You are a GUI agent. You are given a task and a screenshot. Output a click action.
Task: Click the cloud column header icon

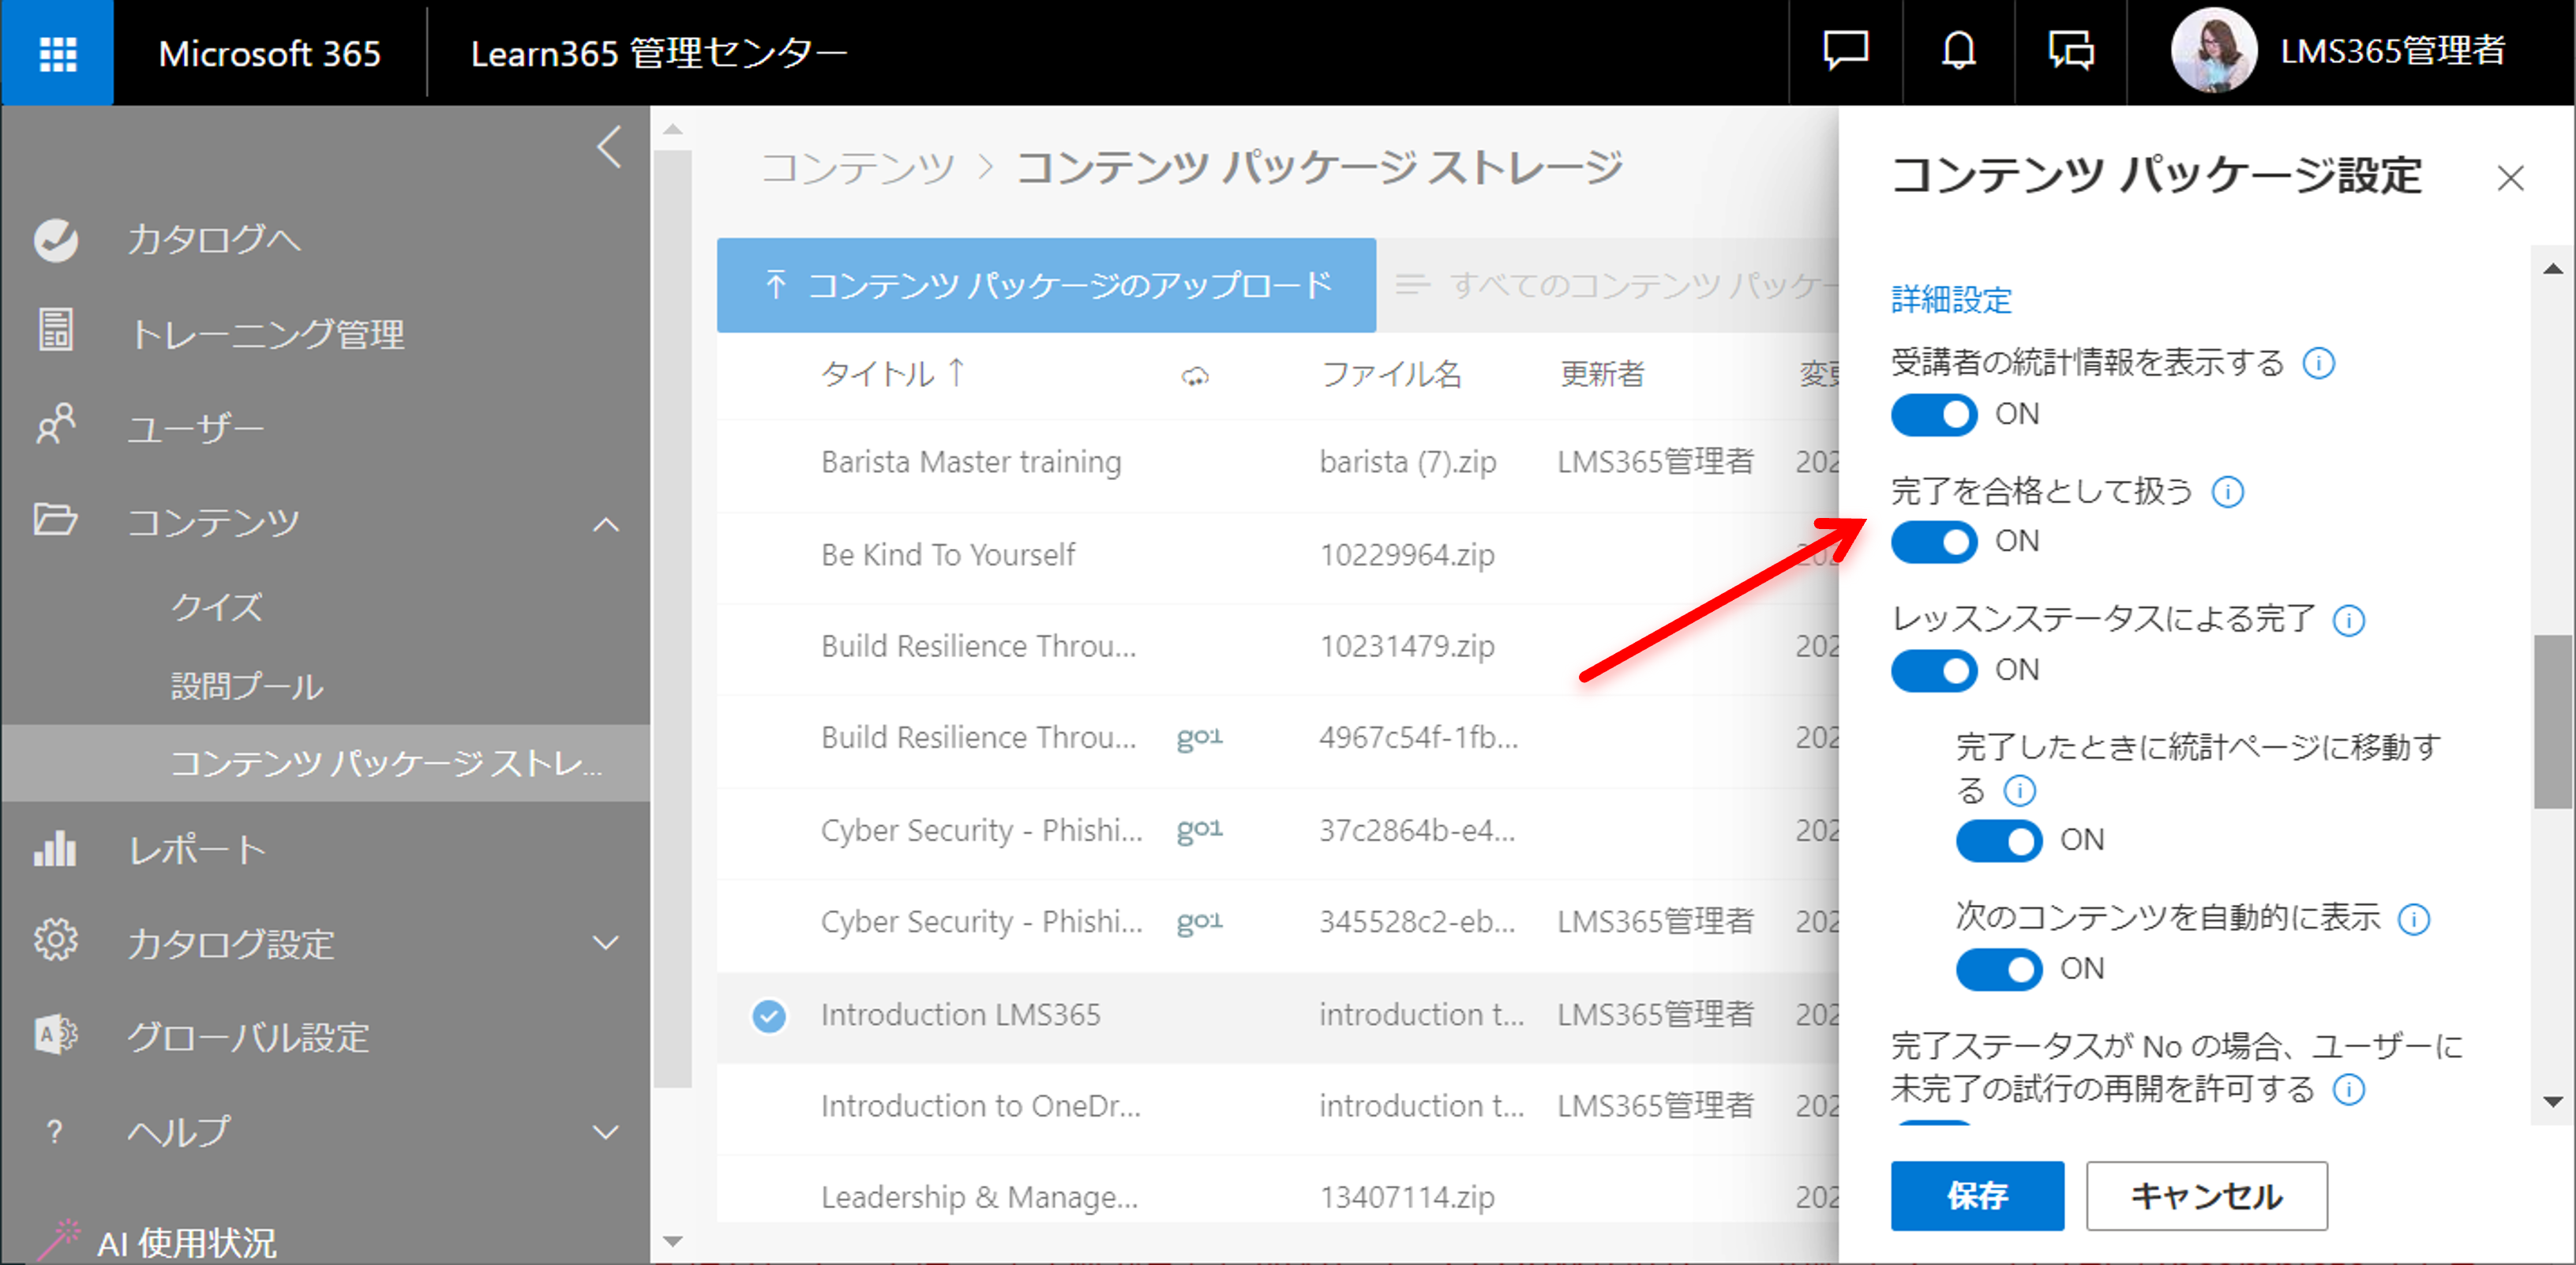coord(1195,376)
